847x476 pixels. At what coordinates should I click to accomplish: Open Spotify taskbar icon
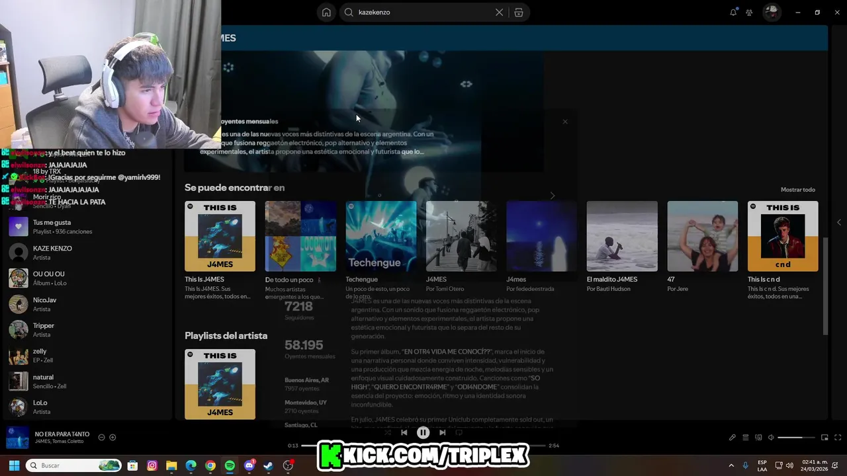coord(230,465)
